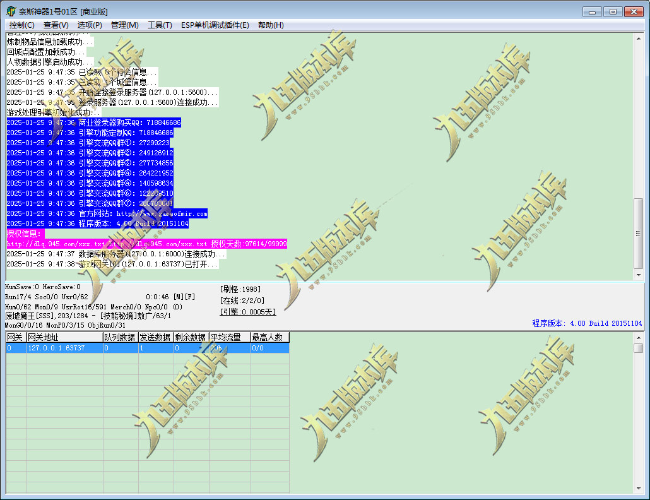Click the log pane scroll up arrow

(x=639, y=38)
